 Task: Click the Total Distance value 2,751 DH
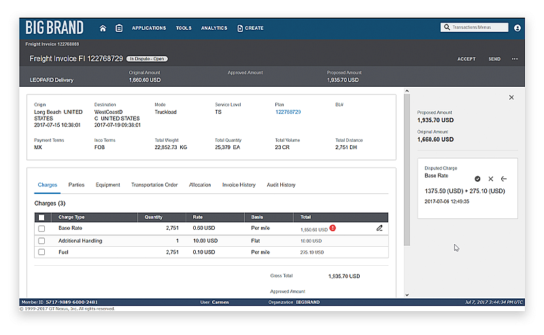tap(346, 147)
